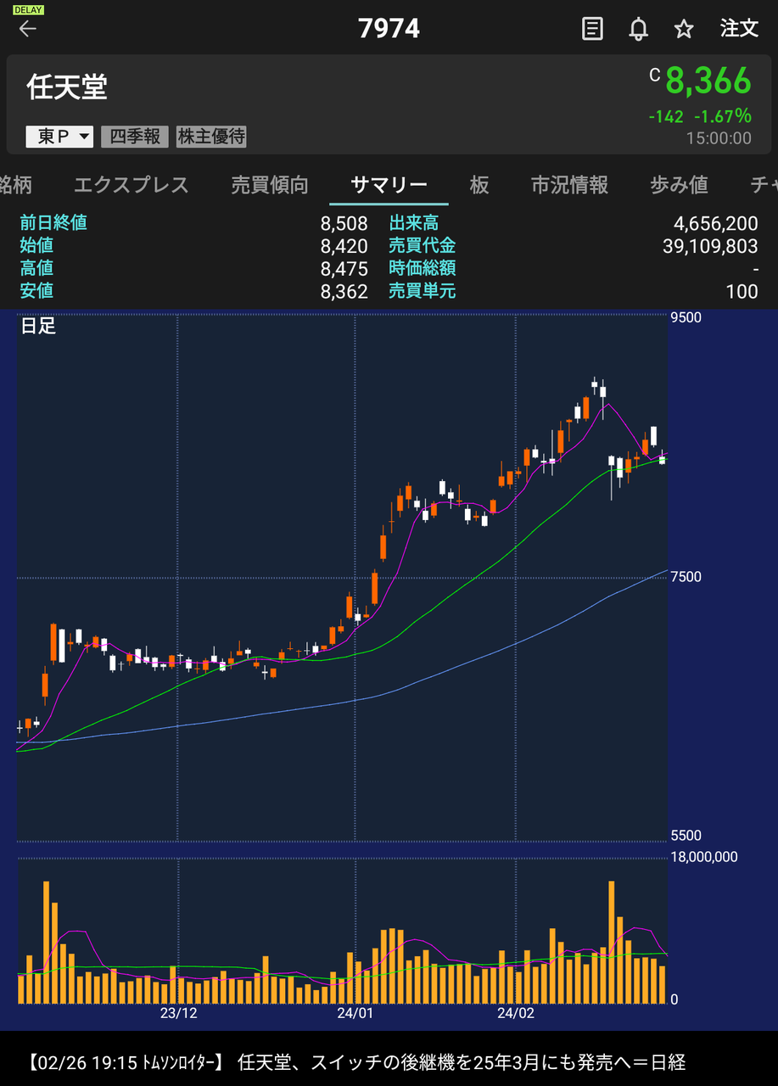Open the daily candlestick chart
The image size is (778, 1086).
[x=343, y=577]
